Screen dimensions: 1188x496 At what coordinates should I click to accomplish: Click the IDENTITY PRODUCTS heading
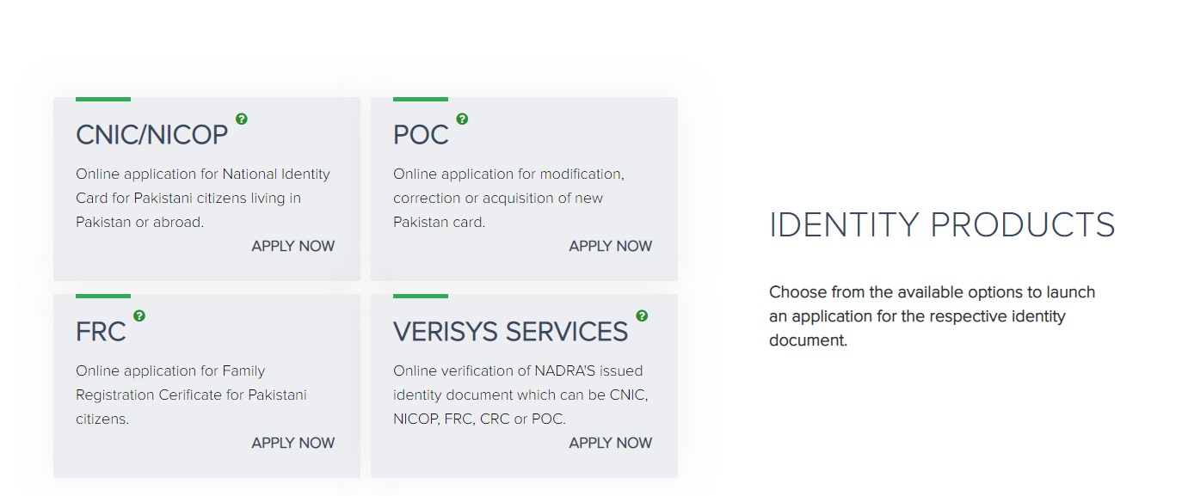tap(941, 225)
